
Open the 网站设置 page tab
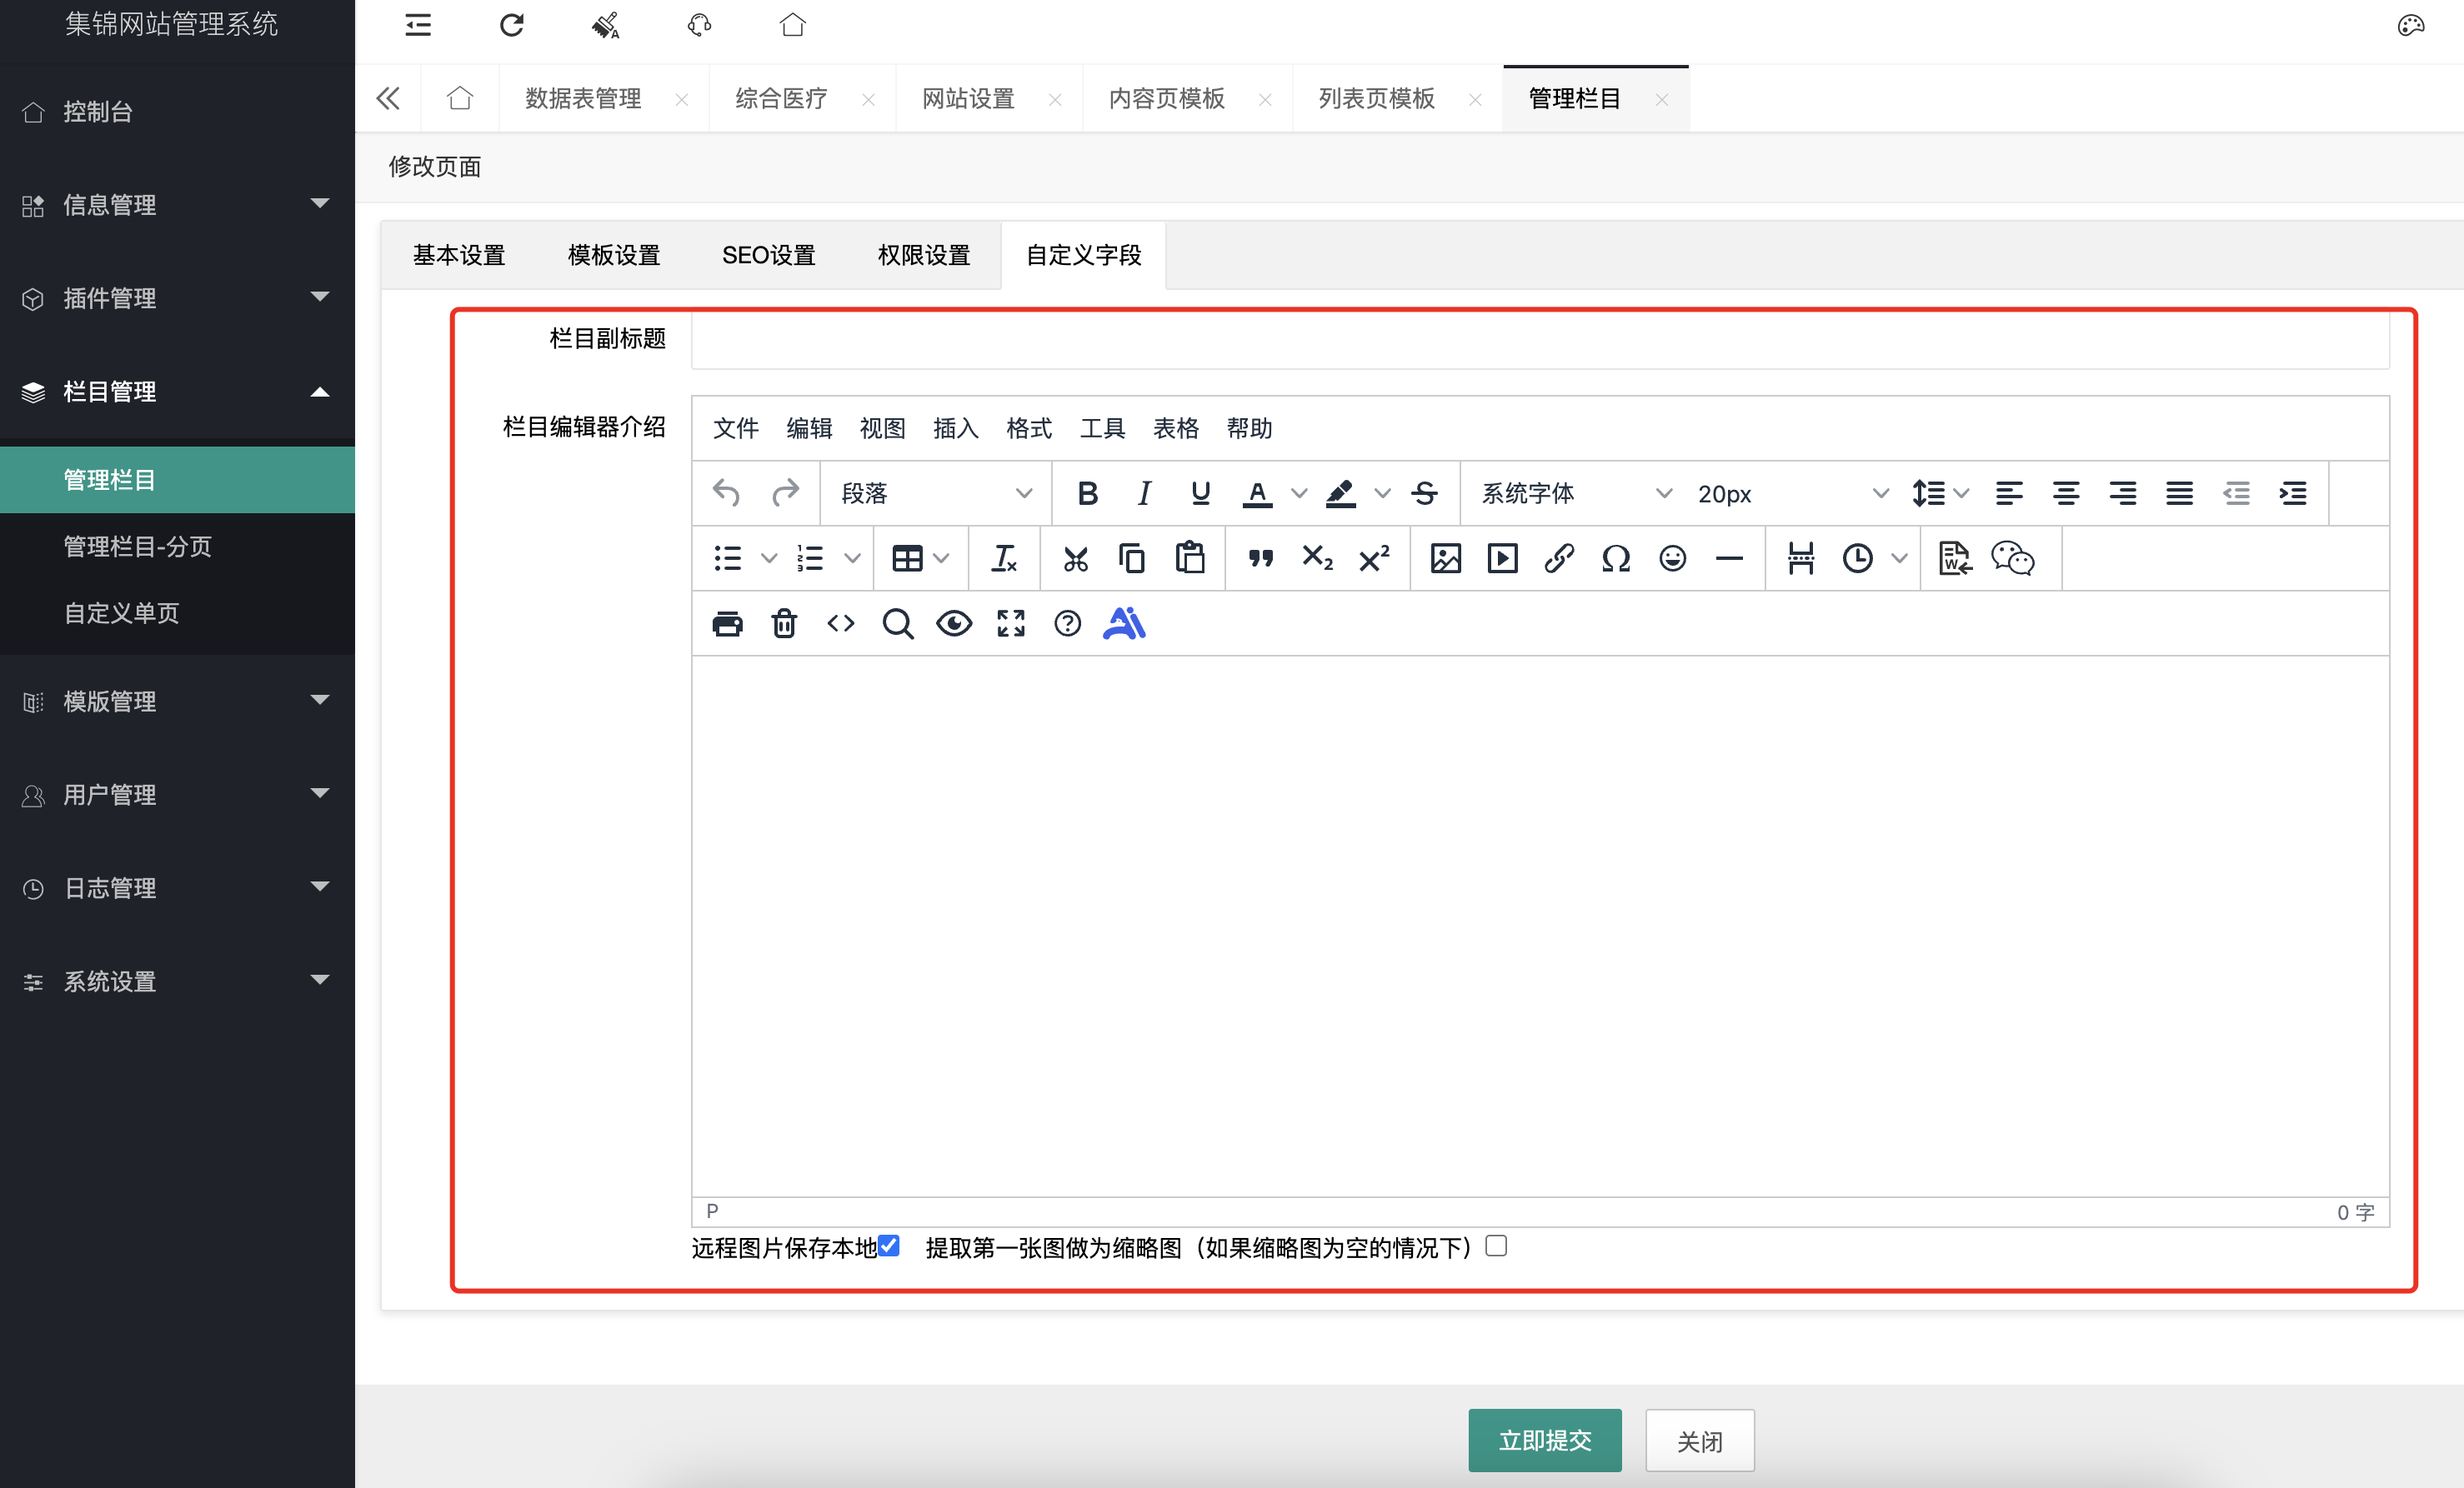click(968, 98)
